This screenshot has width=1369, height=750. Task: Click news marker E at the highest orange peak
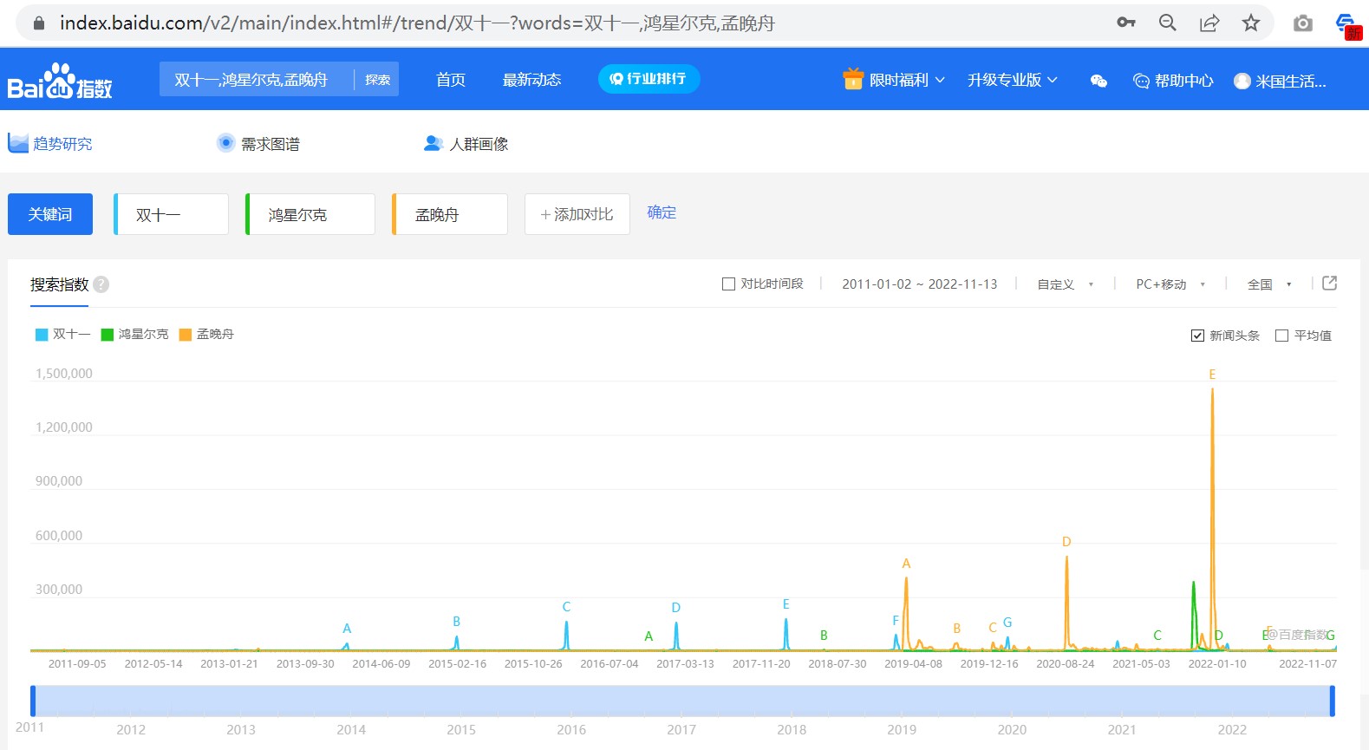click(1212, 375)
